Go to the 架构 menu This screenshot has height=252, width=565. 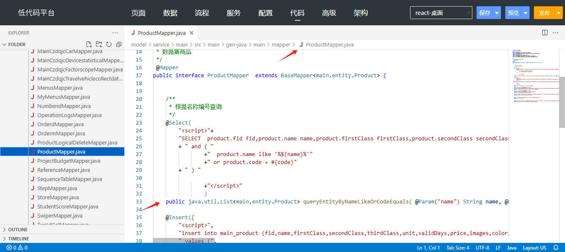[361, 13]
